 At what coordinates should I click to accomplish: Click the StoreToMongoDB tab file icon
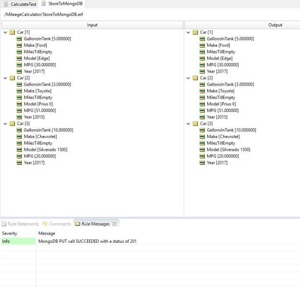pos(44,4)
